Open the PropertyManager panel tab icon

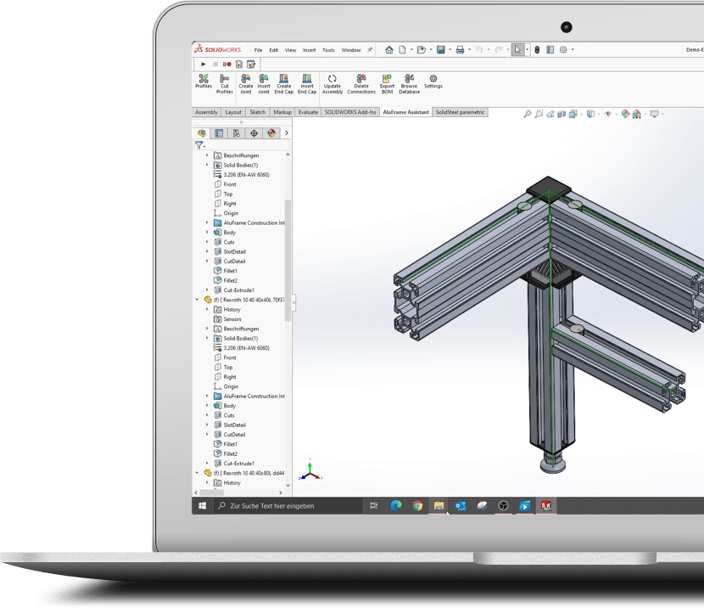pos(219,133)
